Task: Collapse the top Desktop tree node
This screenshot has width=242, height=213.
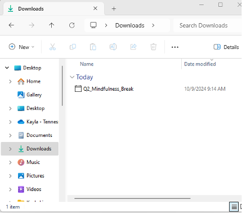Action: (x=7, y=68)
